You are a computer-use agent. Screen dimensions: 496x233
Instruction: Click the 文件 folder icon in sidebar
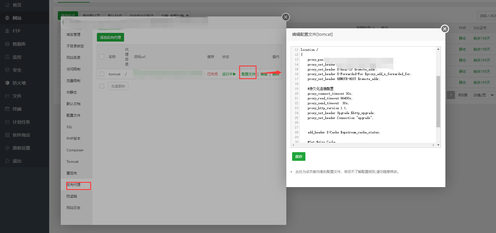(7, 96)
